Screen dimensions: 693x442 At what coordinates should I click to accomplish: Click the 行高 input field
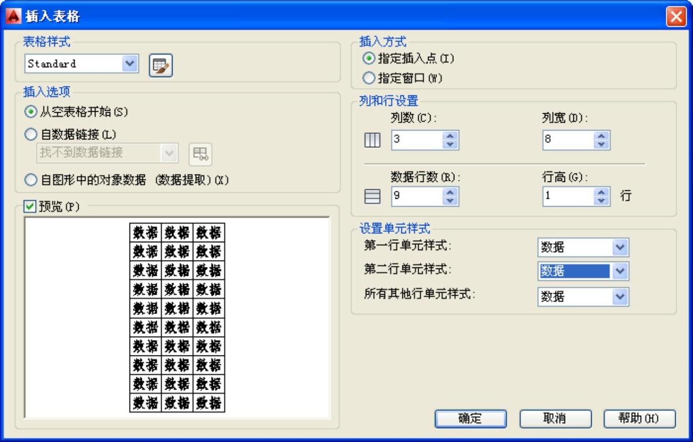tap(569, 197)
